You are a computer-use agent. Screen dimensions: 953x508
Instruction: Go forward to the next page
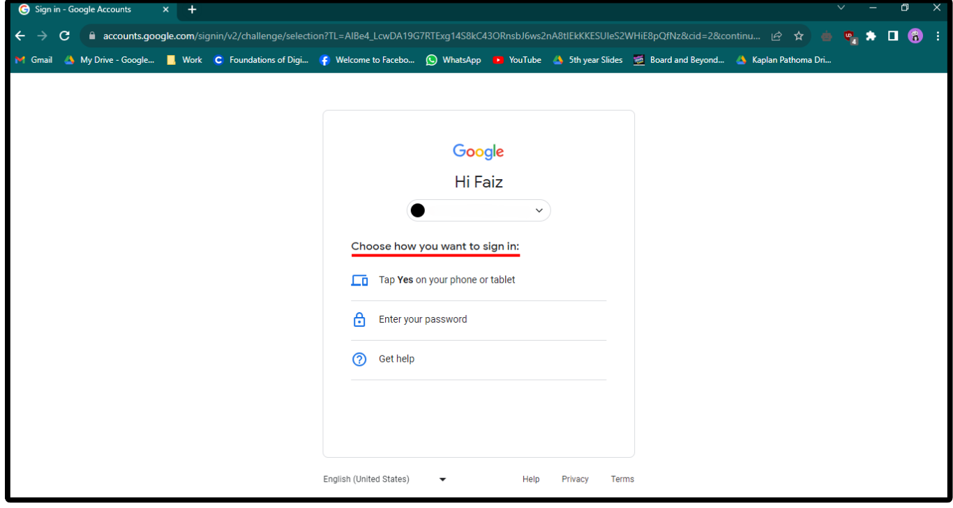[x=43, y=36]
